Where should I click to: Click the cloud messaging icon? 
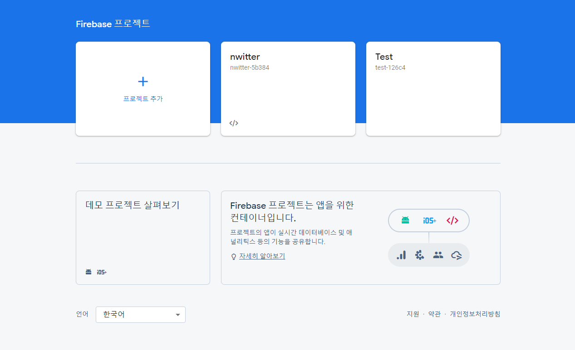pyautogui.click(x=457, y=255)
